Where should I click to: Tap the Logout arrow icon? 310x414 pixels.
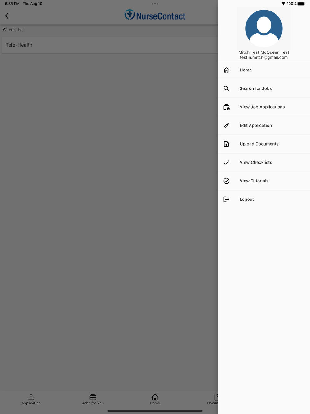226,199
